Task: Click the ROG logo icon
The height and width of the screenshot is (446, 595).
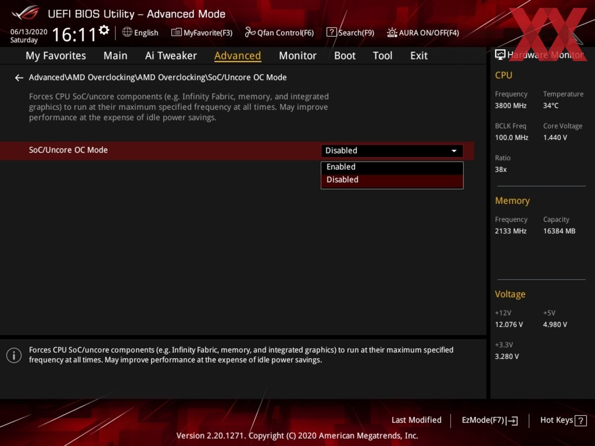Action: (25, 13)
